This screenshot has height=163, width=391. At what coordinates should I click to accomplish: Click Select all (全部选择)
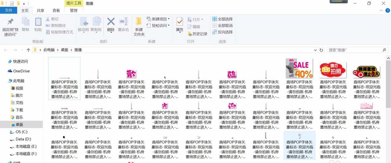pos(222,19)
